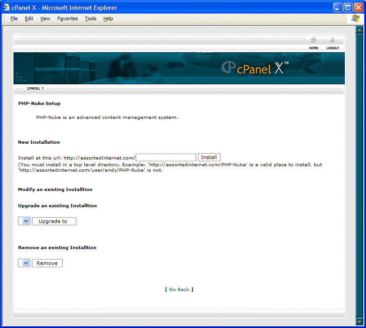The width and height of the screenshot is (366, 328).
Task: Open the File menu
Action: pyautogui.click(x=14, y=18)
